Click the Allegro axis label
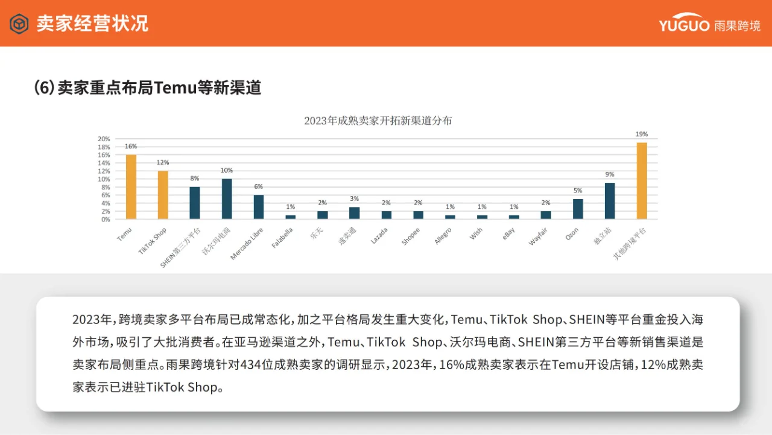The image size is (772, 435). (x=443, y=237)
